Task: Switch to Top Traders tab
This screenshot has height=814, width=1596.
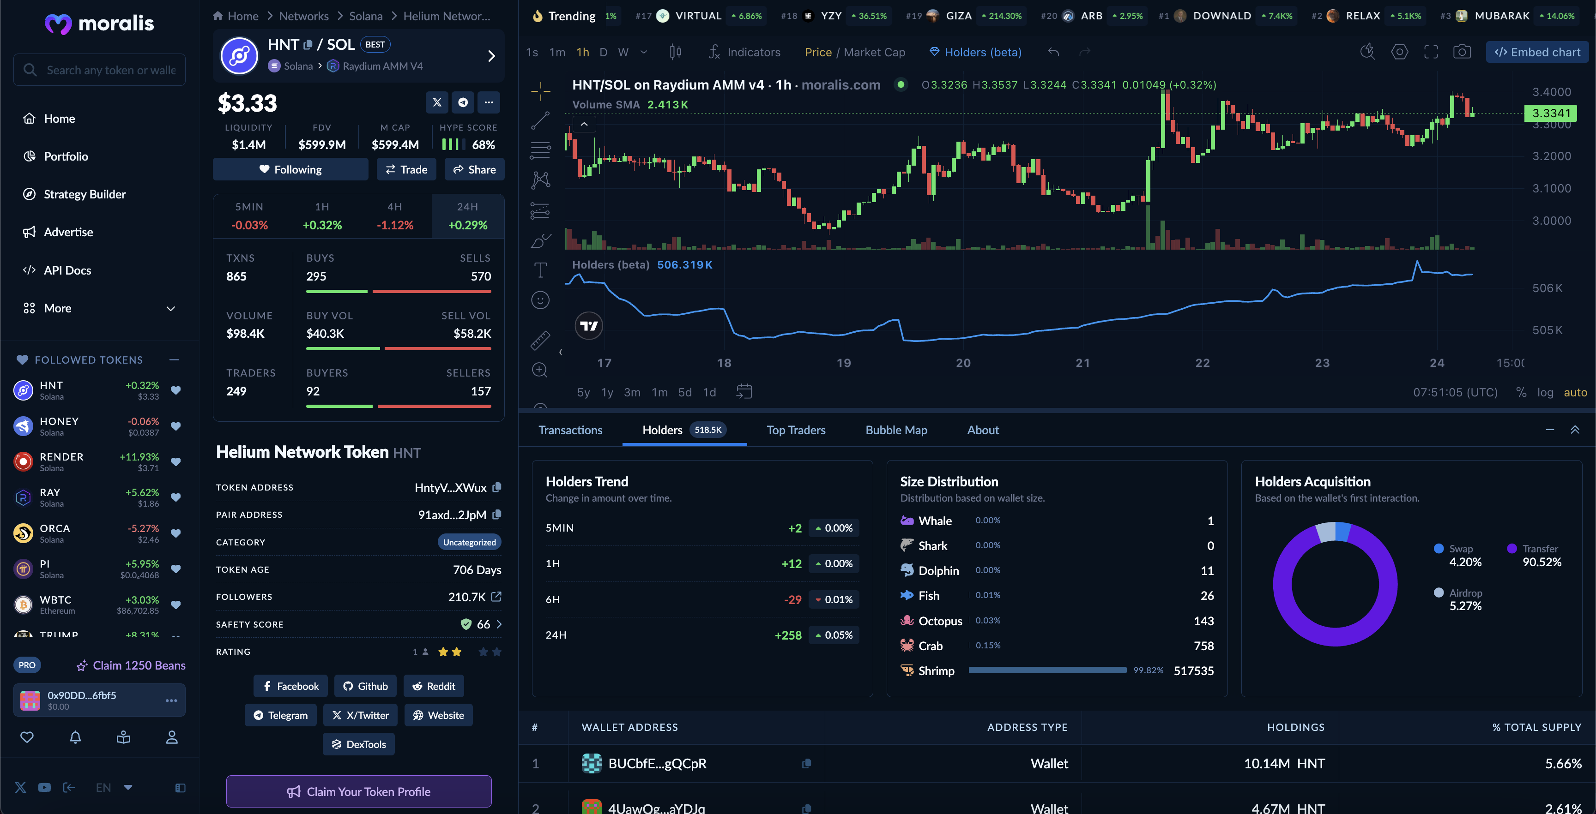Action: 796,430
